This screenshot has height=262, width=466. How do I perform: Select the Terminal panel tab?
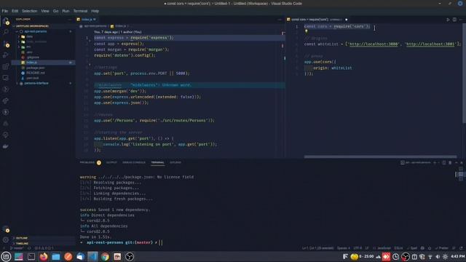(157, 162)
